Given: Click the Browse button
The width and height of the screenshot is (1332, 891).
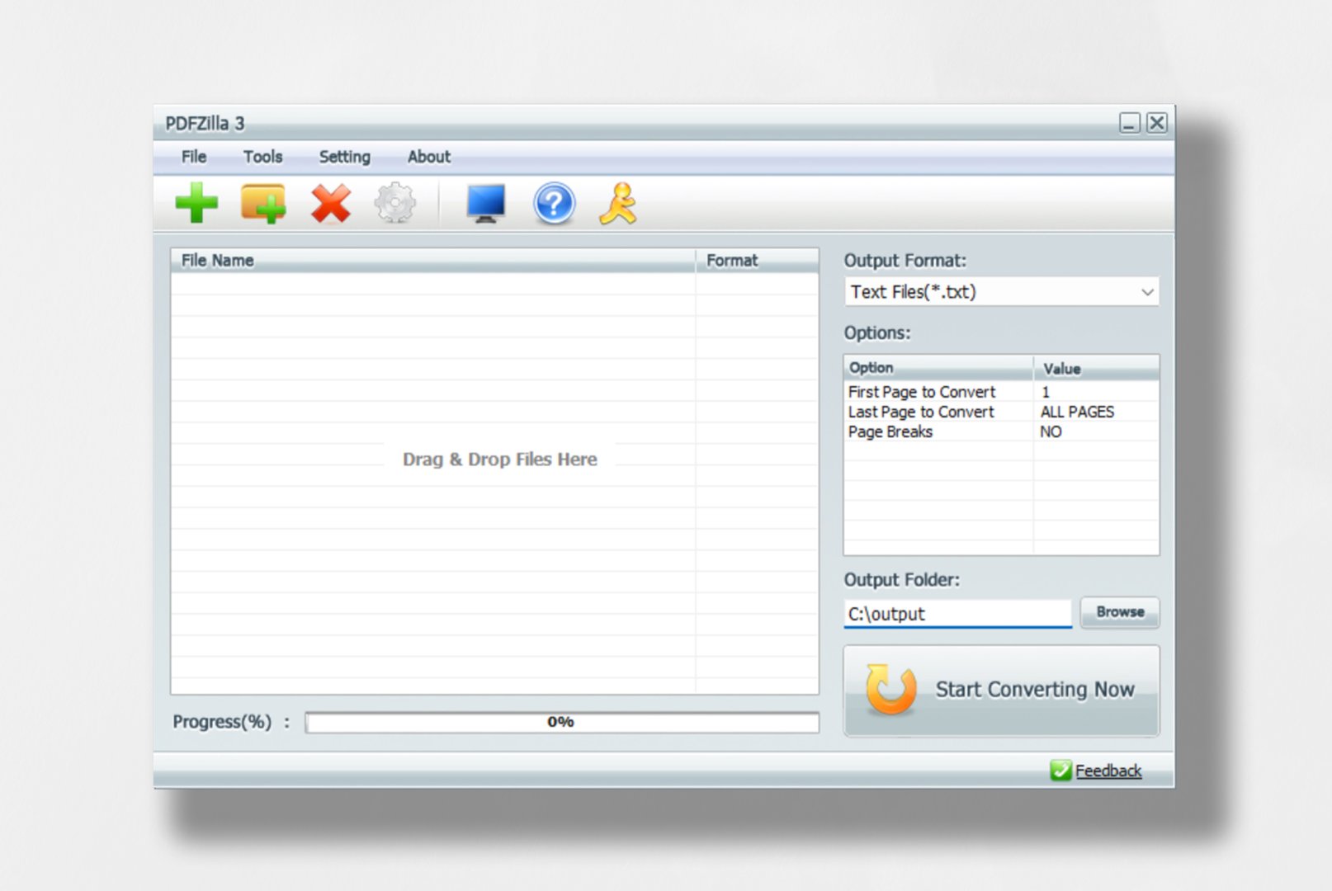Looking at the screenshot, I should coord(1119,612).
